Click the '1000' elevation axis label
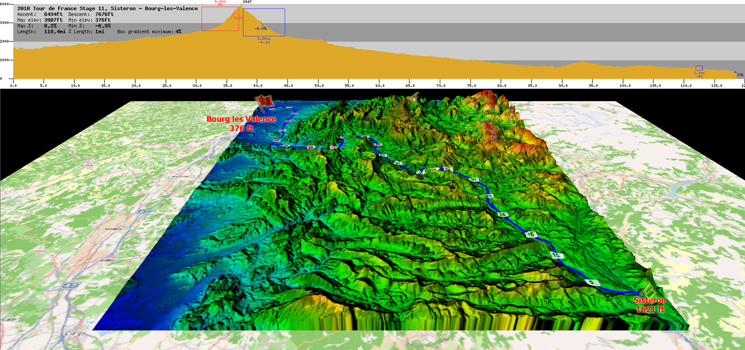745x350 pixels. tap(4, 60)
